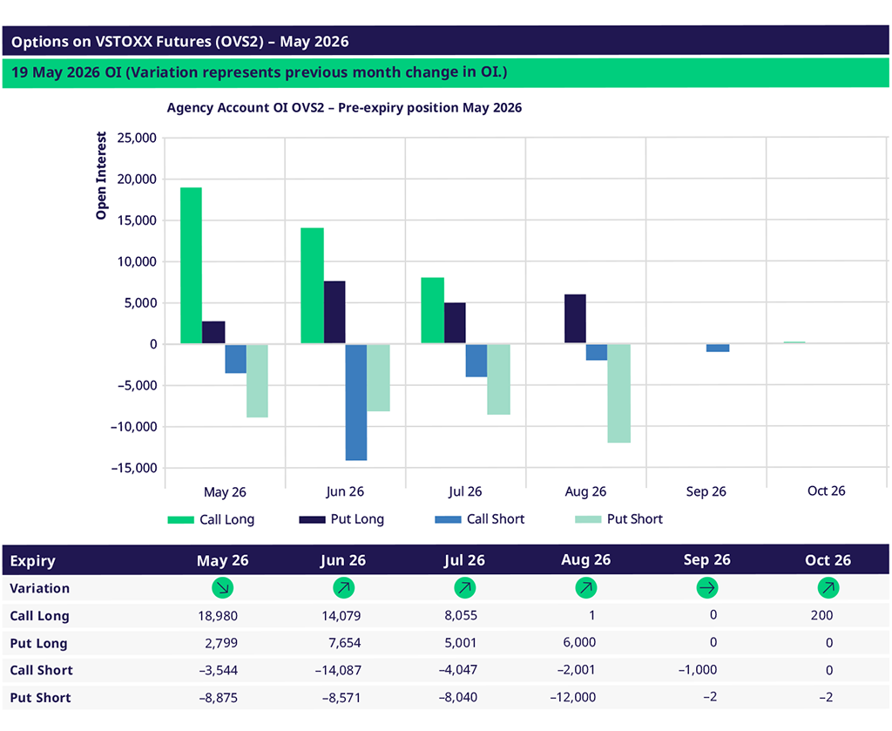Viewport: 892px width, 731px height.
Task: Click the 25,000 y-axis tick label
Action: point(137,139)
